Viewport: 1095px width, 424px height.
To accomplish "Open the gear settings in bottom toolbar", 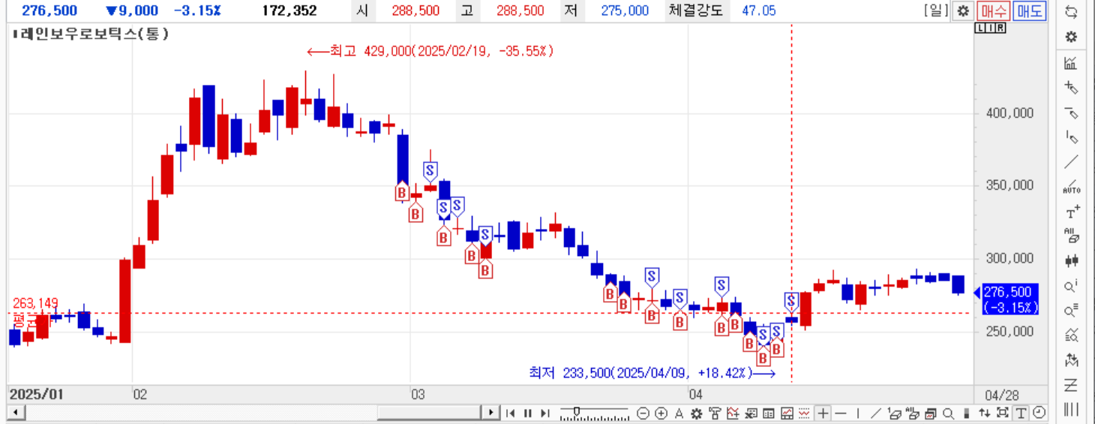I will pos(696,413).
